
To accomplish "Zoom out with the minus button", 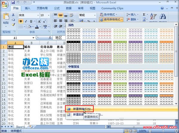I will pos(150,131).
